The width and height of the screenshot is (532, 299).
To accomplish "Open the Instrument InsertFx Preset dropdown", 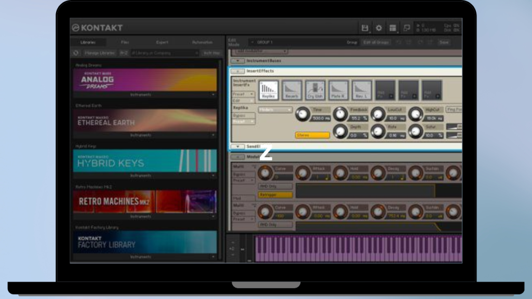I will (x=243, y=94).
